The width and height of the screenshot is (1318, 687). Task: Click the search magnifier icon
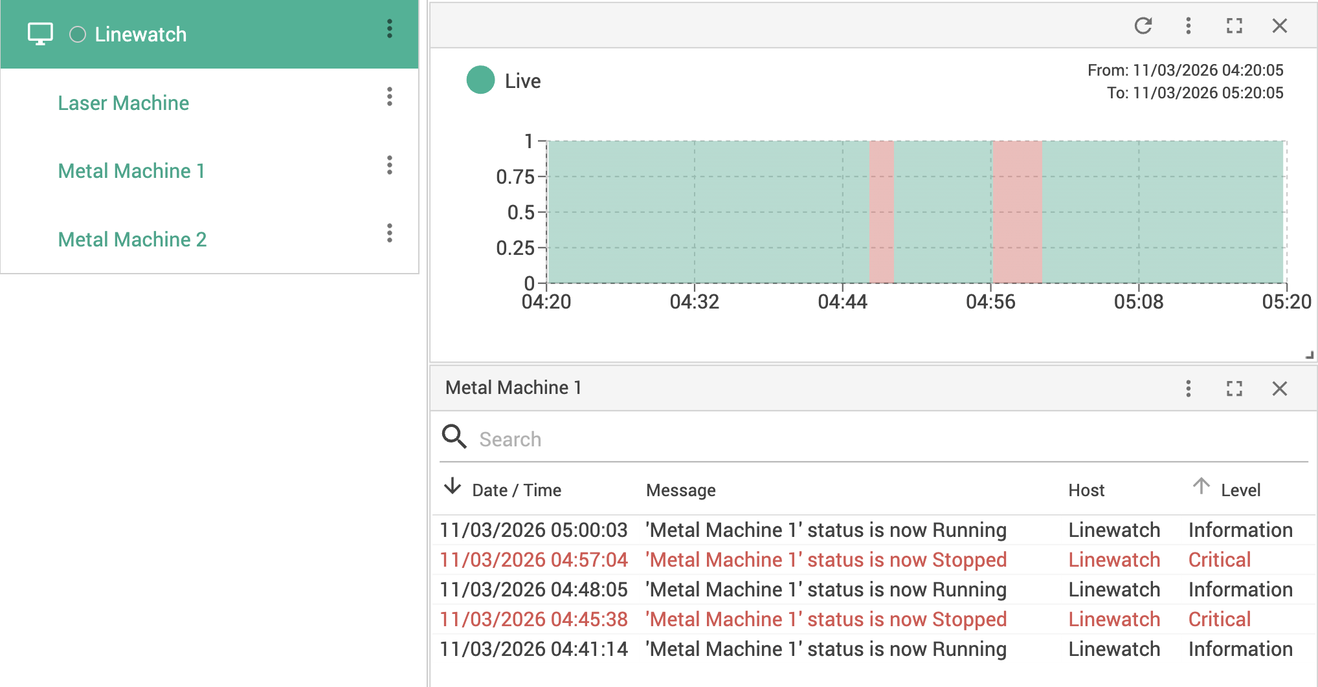(x=454, y=437)
